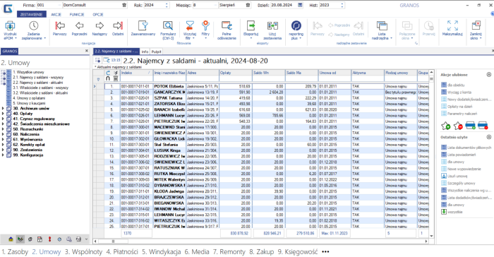Click vertical scrollbar down arrow of table

(431, 236)
